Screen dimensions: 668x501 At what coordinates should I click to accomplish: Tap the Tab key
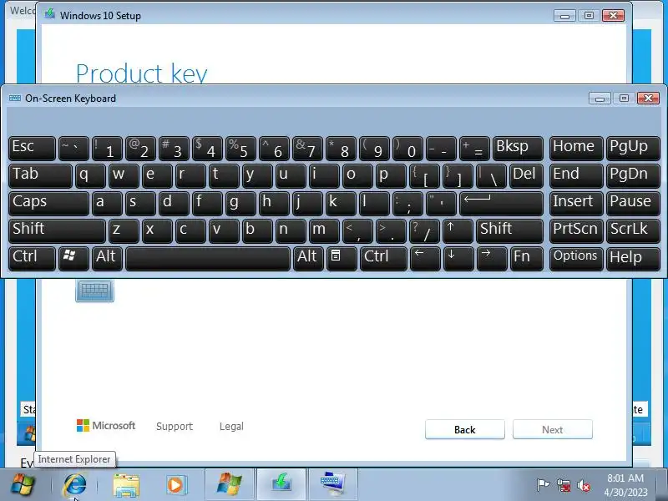pos(40,175)
